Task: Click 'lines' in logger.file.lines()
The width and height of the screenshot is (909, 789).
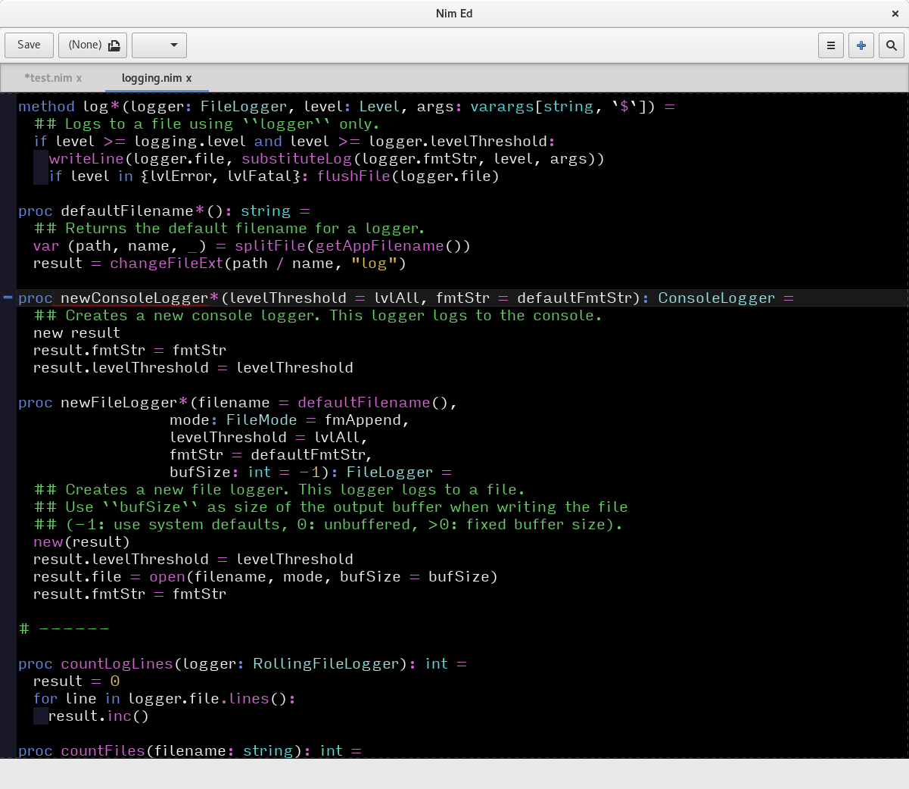Action: [x=248, y=699]
